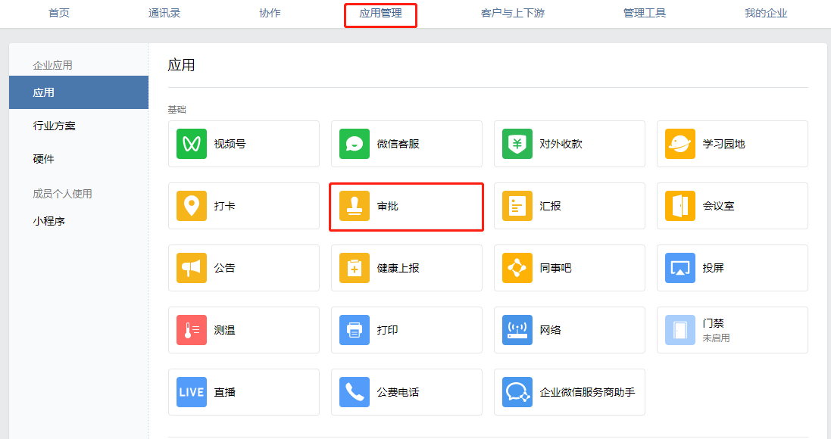831x439 pixels.
Task: Go to 我的企业 tab
Action: point(766,13)
